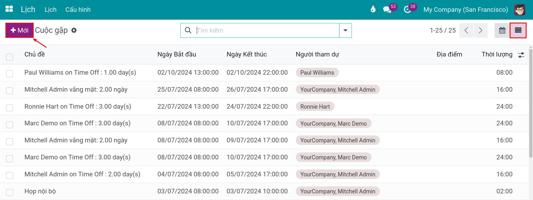The image size is (533, 200).
Task: Click the water drop theme icon
Action: point(373,9)
